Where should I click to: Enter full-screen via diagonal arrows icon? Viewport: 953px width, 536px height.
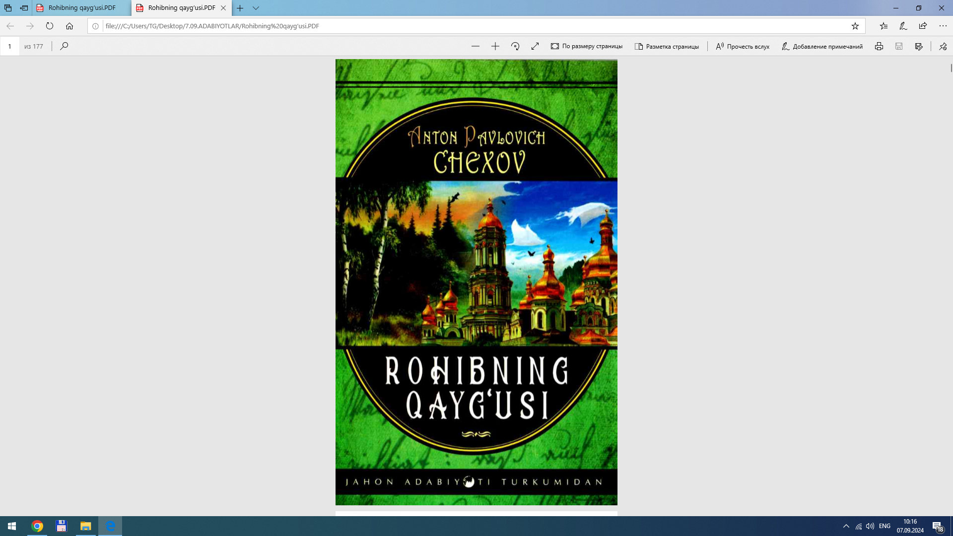[x=535, y=46]
